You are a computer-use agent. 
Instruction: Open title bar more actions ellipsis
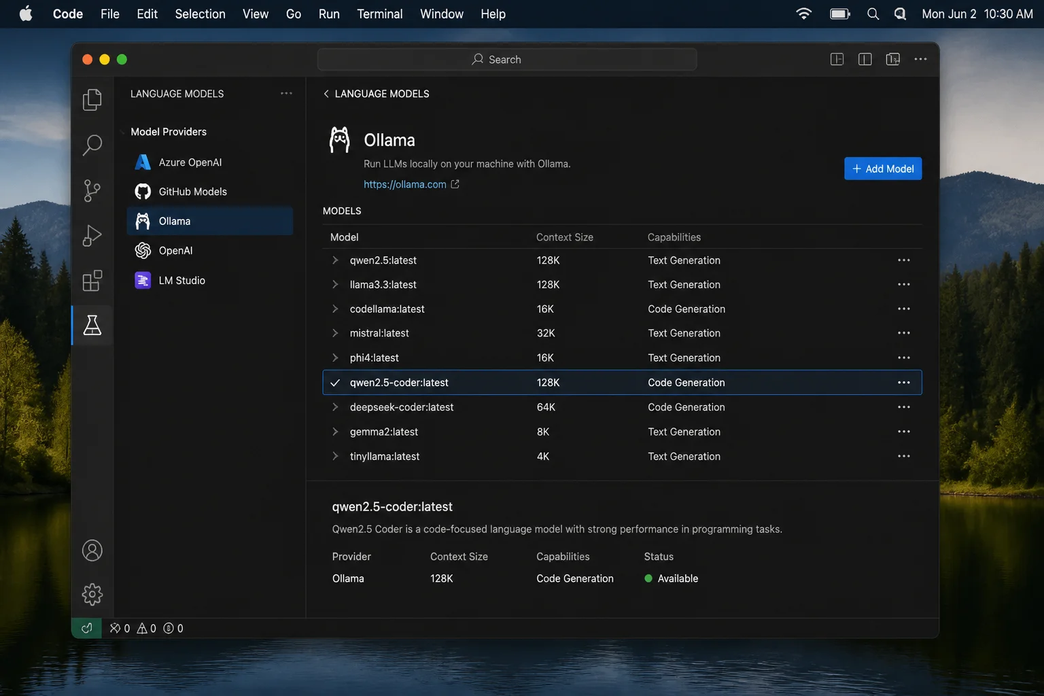click(920, 59)
